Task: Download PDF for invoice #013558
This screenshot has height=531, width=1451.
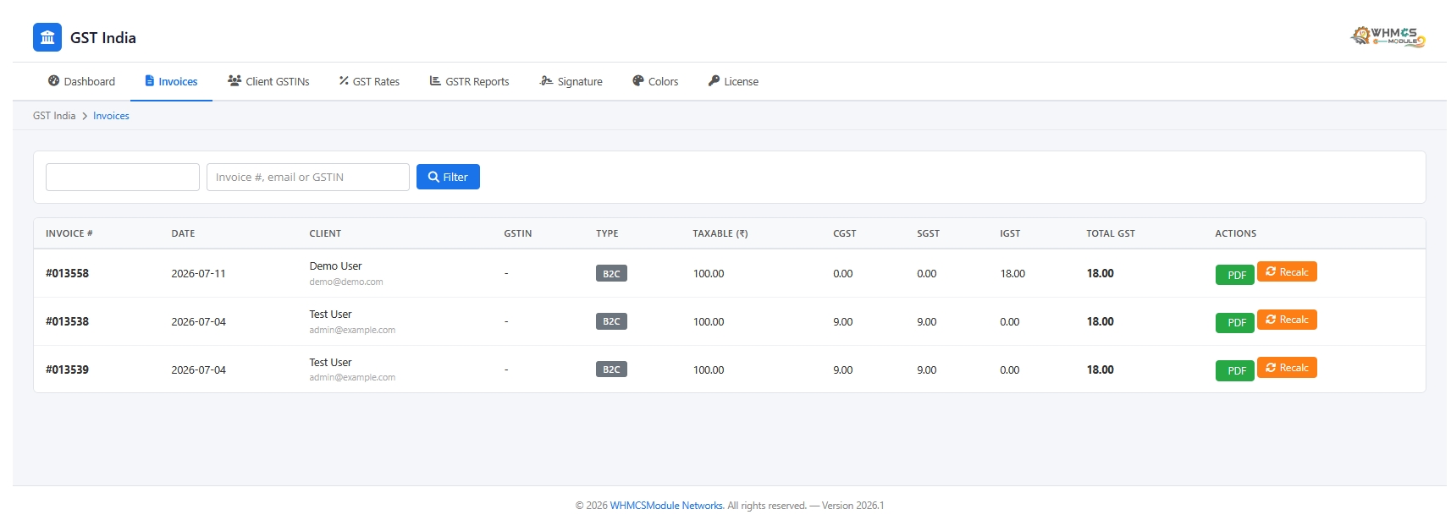Action: point(1235,275)
